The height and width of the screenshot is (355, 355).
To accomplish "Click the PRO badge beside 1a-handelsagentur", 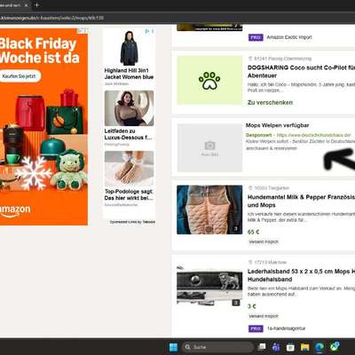I will 256,328.
